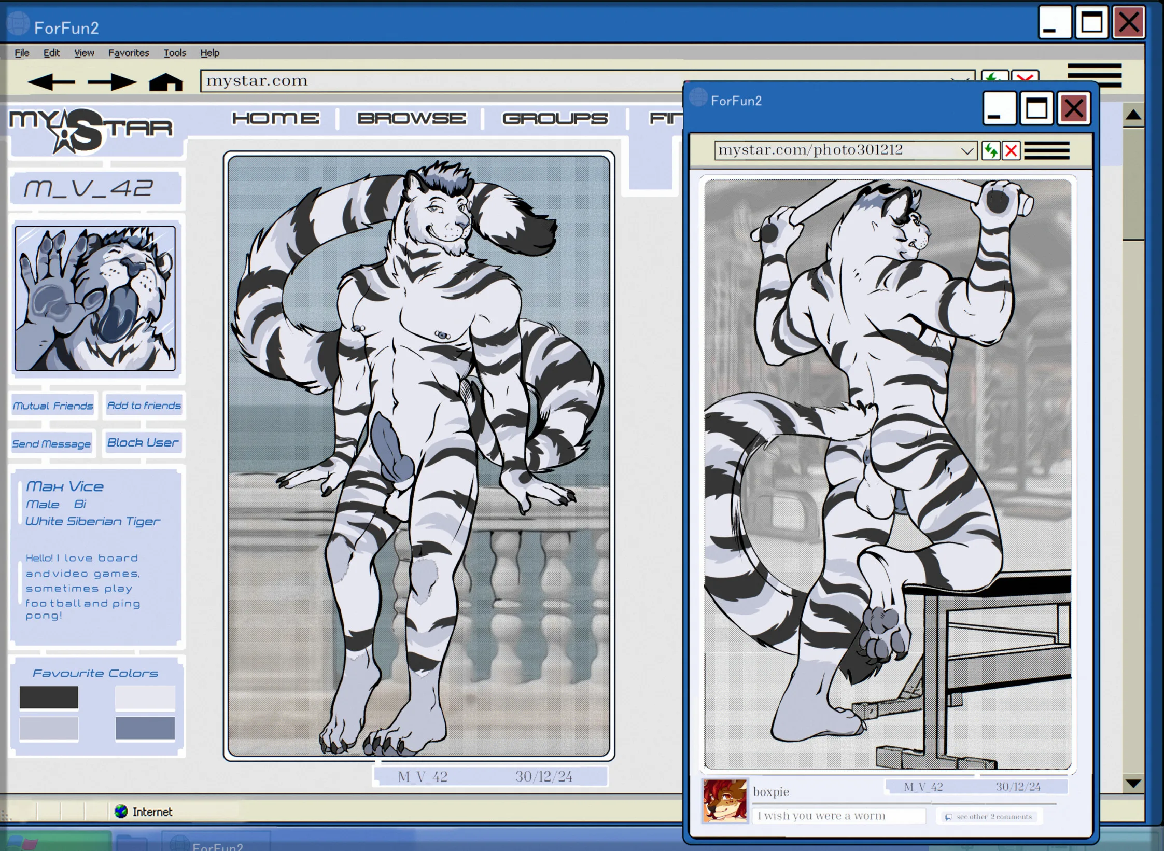Click the forward arrow navigation icon
1164x851 pixels.
(x=111, y=82)
